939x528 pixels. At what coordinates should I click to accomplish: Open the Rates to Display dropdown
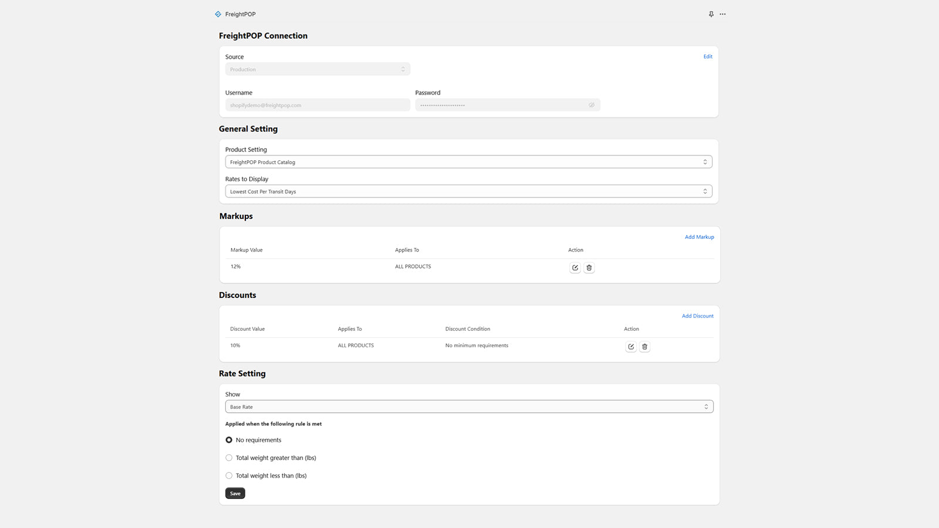click(469, 191)
